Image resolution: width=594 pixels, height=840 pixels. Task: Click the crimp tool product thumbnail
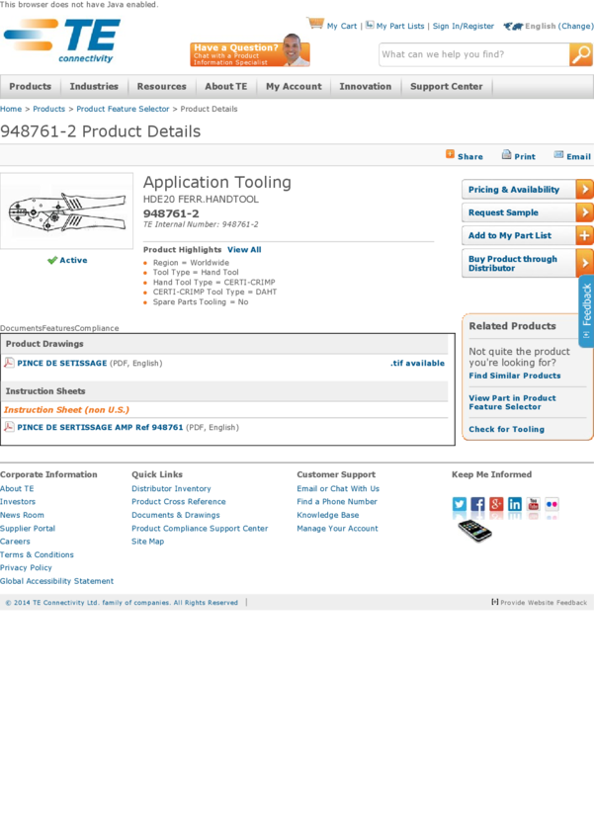(x=66, y=210)
